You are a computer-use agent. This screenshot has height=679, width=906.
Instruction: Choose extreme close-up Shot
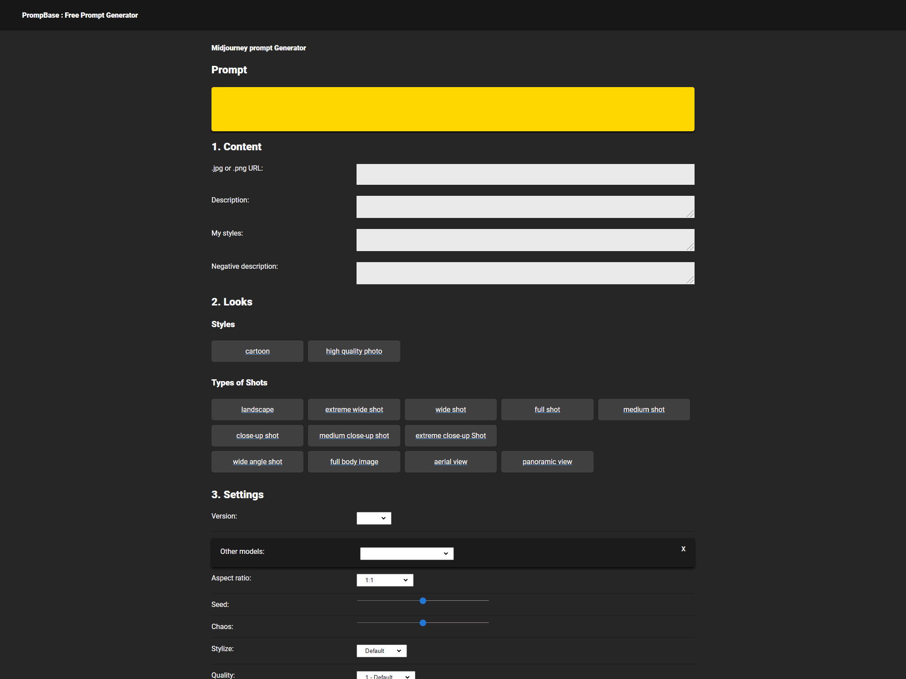tap(451, 435)
